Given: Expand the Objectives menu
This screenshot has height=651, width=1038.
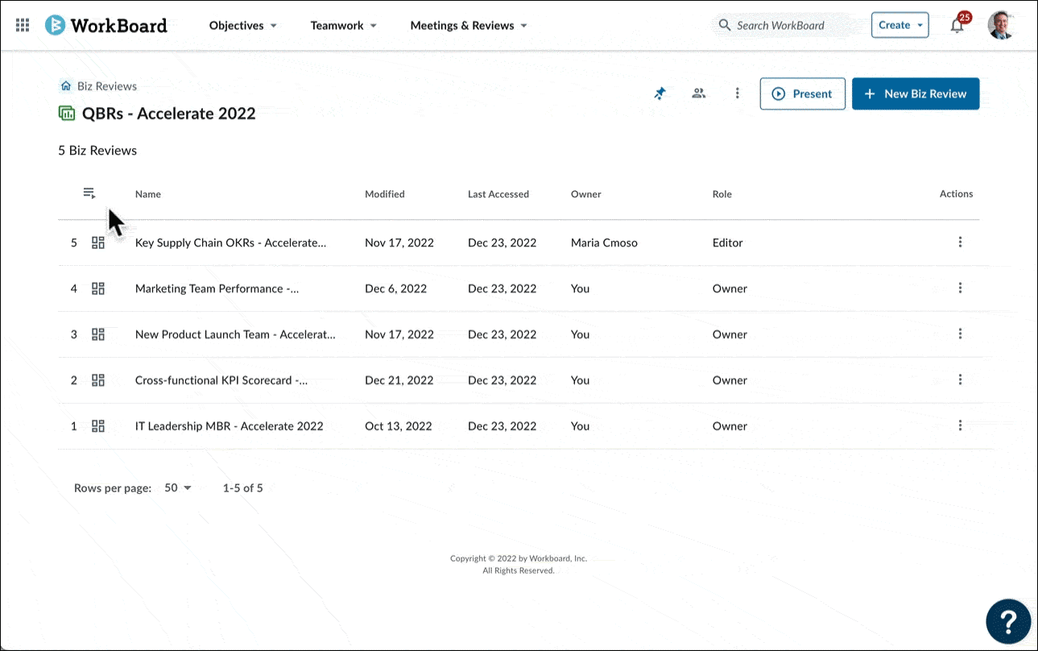Looking at the screenshot, I should (x=243, y=26).
